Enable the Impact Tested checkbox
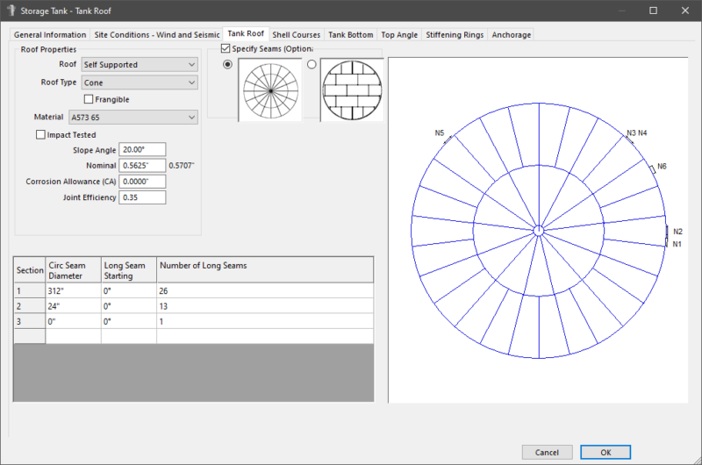 click(40, 134)
